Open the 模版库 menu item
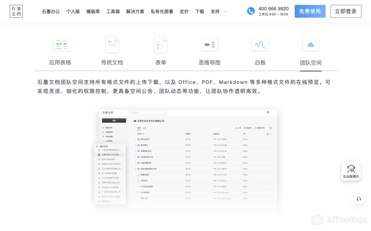The width and height of the screenshot is (371, 231). pyautogui.click(x=93, y=11)
